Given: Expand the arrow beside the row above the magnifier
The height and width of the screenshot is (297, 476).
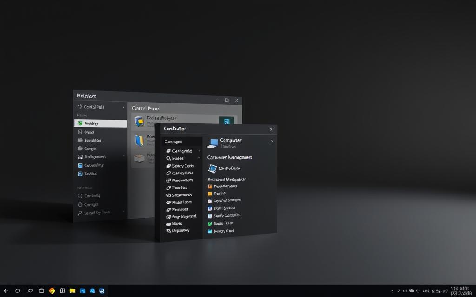Looking at the screenshot, I should pyautogui.click(x=199, y=151).
